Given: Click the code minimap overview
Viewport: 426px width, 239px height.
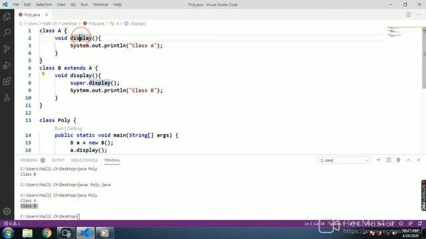Looking at the screenshot, I should pos(395,32).
